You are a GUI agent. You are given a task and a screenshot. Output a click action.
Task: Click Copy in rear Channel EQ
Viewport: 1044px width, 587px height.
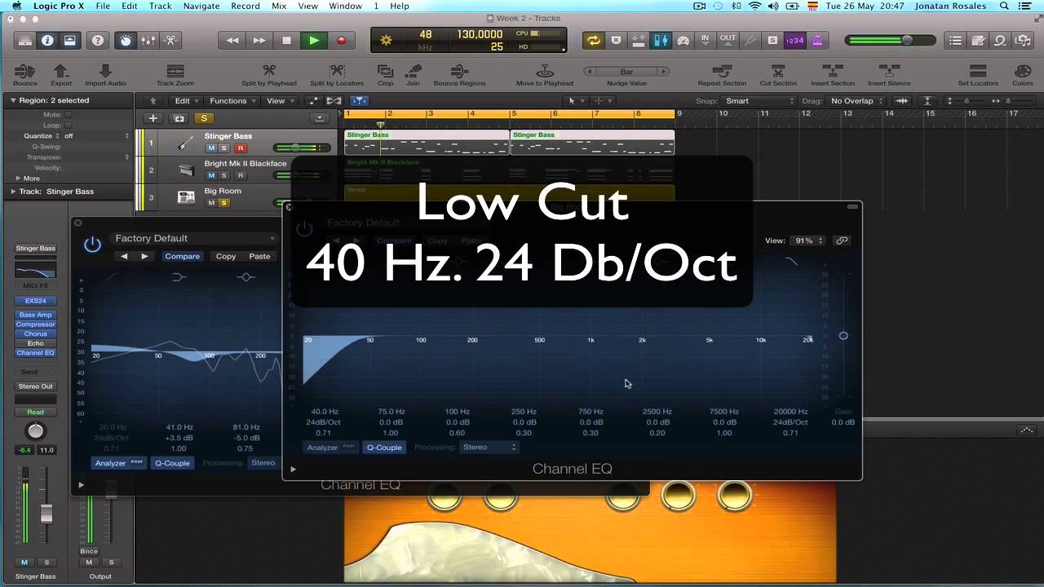226,256
